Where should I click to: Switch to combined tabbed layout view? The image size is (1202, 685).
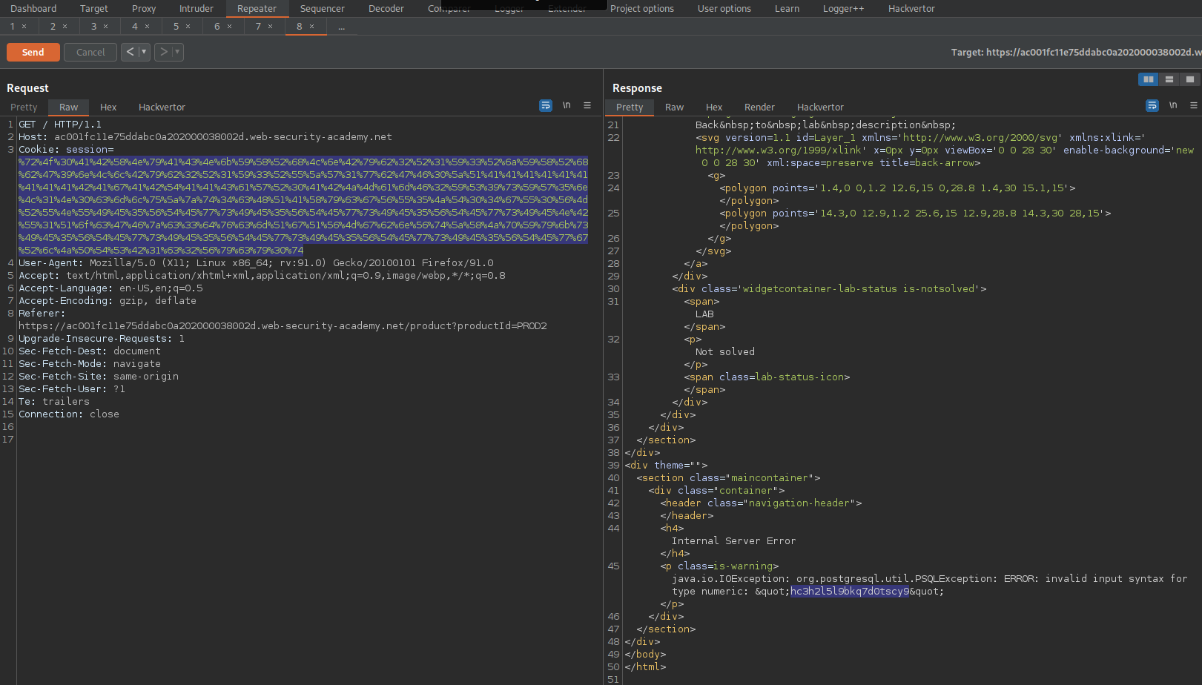pos(1190,79)
